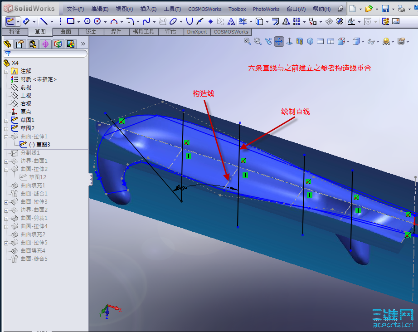The height and width of the screenshot is (332, 418).
Task: Select the Spline tool
Action: 146,21
